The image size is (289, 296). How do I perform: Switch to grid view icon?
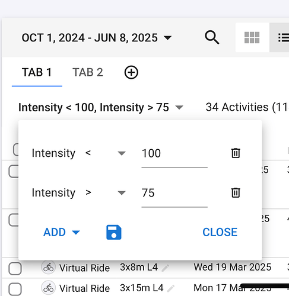coord(252,37)
